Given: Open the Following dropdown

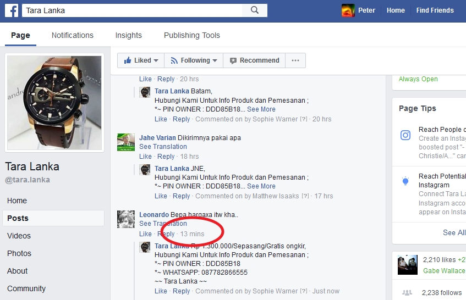Looking at the screenshot, I should (194, 60).
